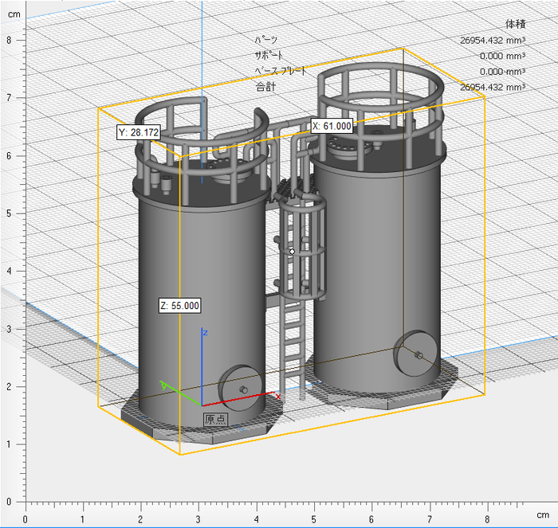
Task: Click the Z: 55.000 dimension label
Action: pos(179,305)
